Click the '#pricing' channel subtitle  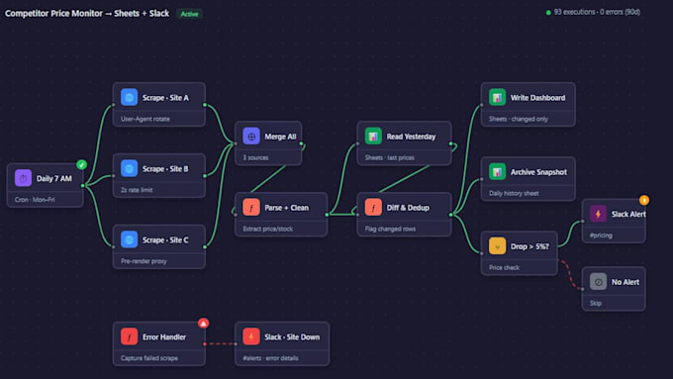coord(601,236)
